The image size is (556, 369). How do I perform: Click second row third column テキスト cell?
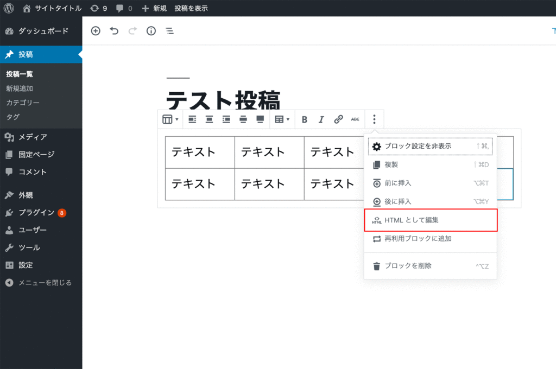click(x=334, y=184)
